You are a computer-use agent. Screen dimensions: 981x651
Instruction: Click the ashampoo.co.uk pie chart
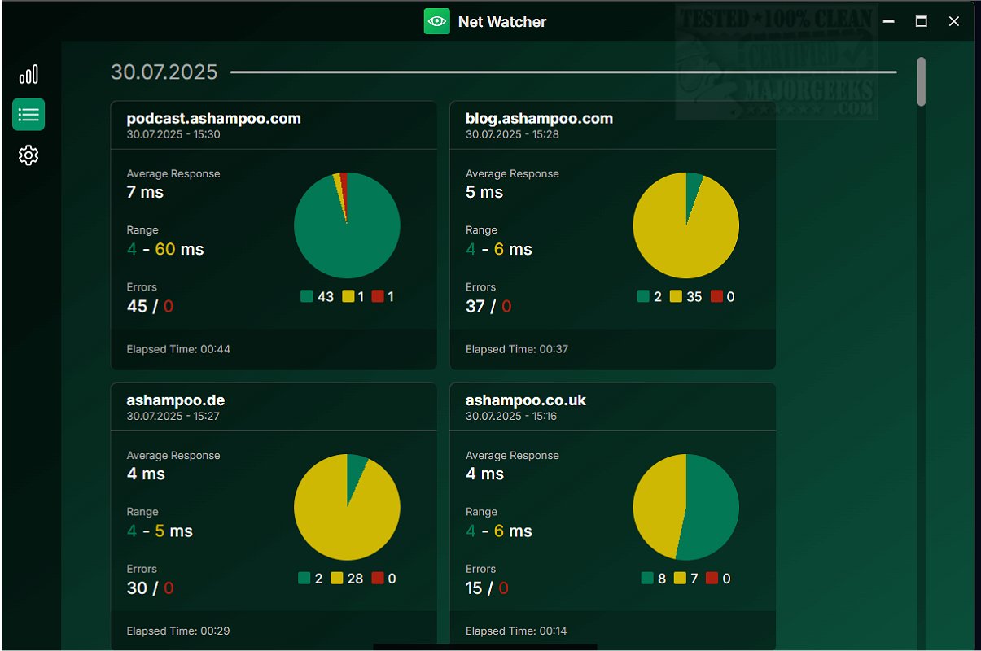685,507
